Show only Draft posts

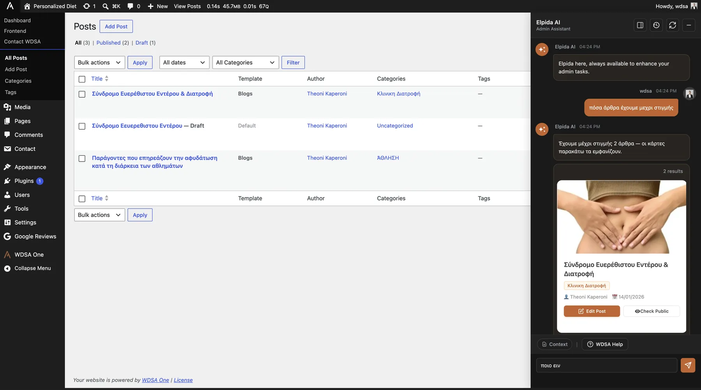click(x=142, y=43)
